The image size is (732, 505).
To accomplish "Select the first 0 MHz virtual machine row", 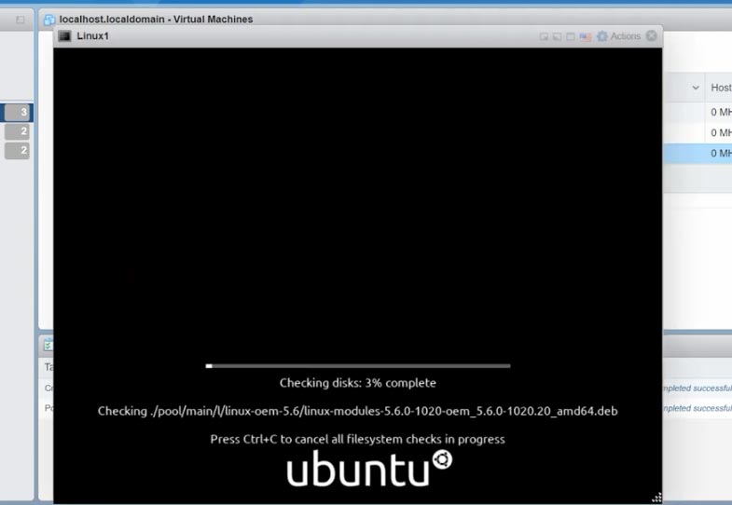I will coord(697,112).
